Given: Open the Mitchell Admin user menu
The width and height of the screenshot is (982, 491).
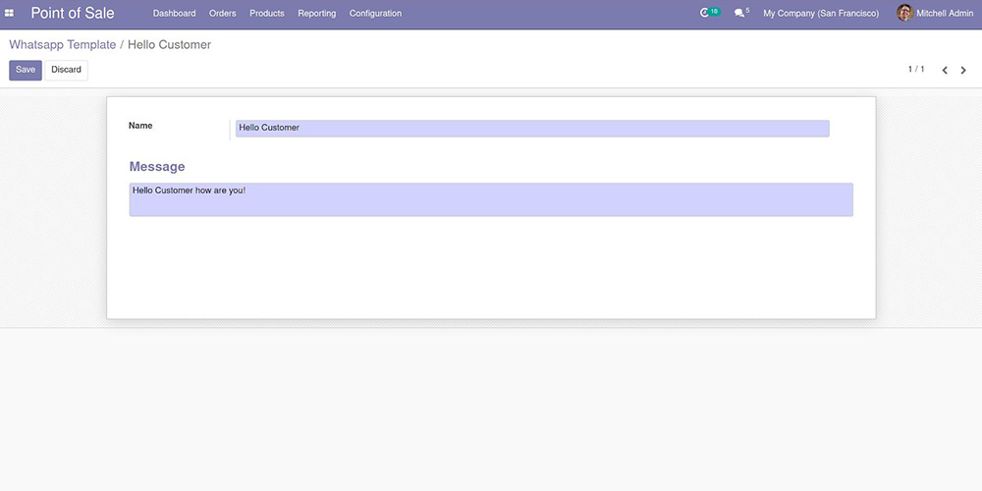Looking at the screenshot, I should pyautogui.click(x=945, y=14).
